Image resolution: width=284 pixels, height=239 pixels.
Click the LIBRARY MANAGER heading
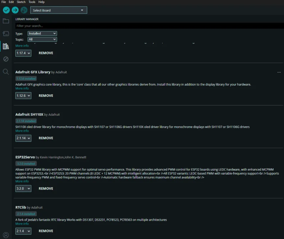point(27,19)
